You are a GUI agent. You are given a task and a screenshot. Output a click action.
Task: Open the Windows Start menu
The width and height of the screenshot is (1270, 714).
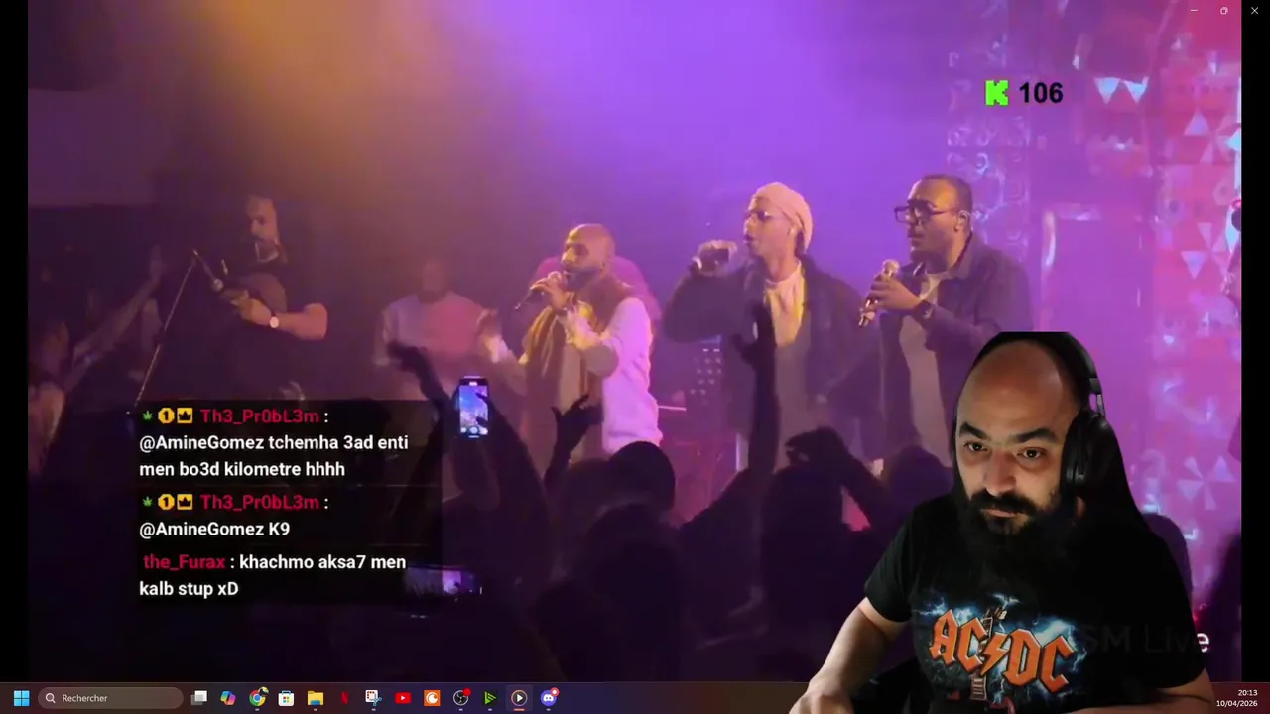pos(21,698)
